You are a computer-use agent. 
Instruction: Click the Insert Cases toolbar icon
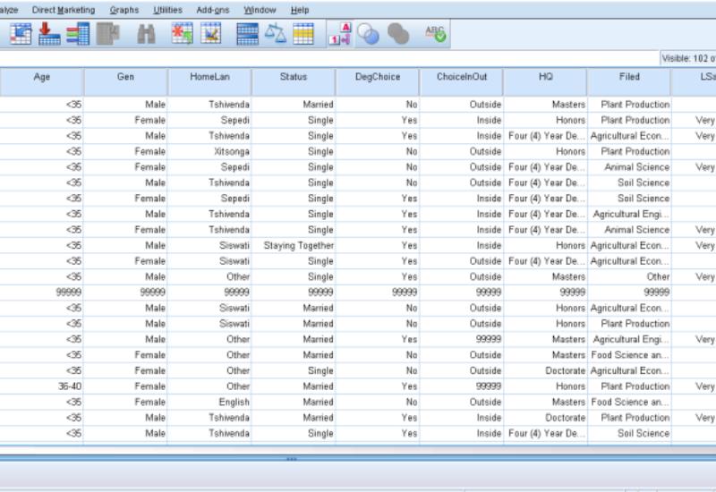tap(183, 34)
